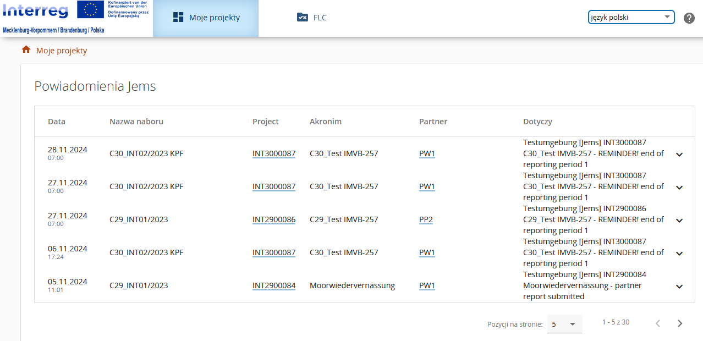Click the help question mark icon
This screenshot has height=341, width=703.
click(x=689, y=18)
